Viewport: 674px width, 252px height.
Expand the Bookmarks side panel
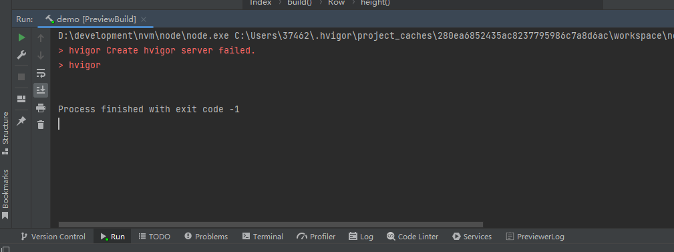pyautogui.click(x=5, y=194)
